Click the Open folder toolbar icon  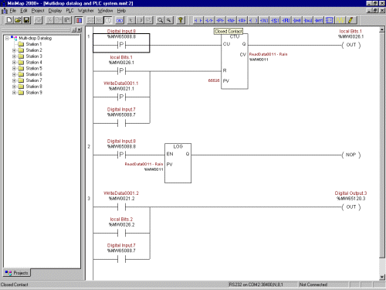pyautogui.click(x=18, y=20)
